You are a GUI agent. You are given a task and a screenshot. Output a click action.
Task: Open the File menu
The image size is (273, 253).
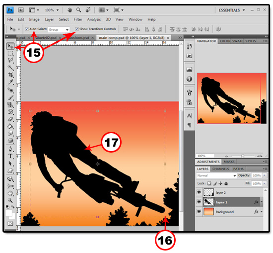[x=10, y=19]
